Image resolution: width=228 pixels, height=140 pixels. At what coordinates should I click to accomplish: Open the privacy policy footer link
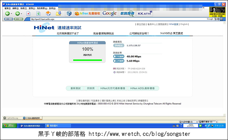coord(83,101)
